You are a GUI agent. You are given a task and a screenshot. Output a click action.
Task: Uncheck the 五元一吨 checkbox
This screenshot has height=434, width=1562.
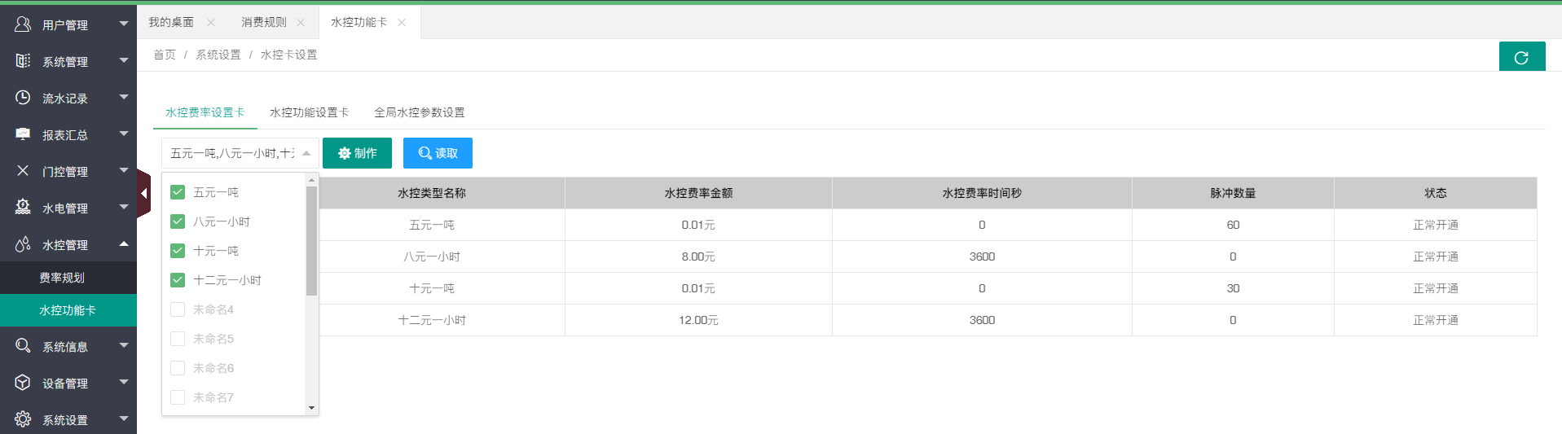point(178,192)
